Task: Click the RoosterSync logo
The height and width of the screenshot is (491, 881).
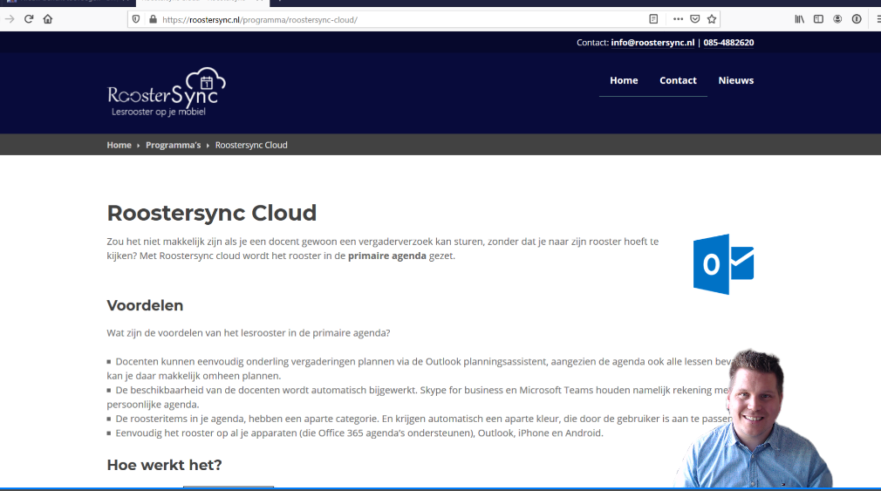Action: 167,92
